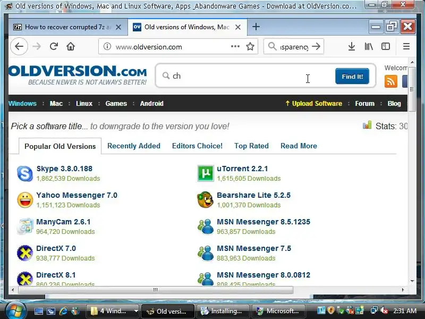Open page actions three-dot menu

tap(235, 46)
